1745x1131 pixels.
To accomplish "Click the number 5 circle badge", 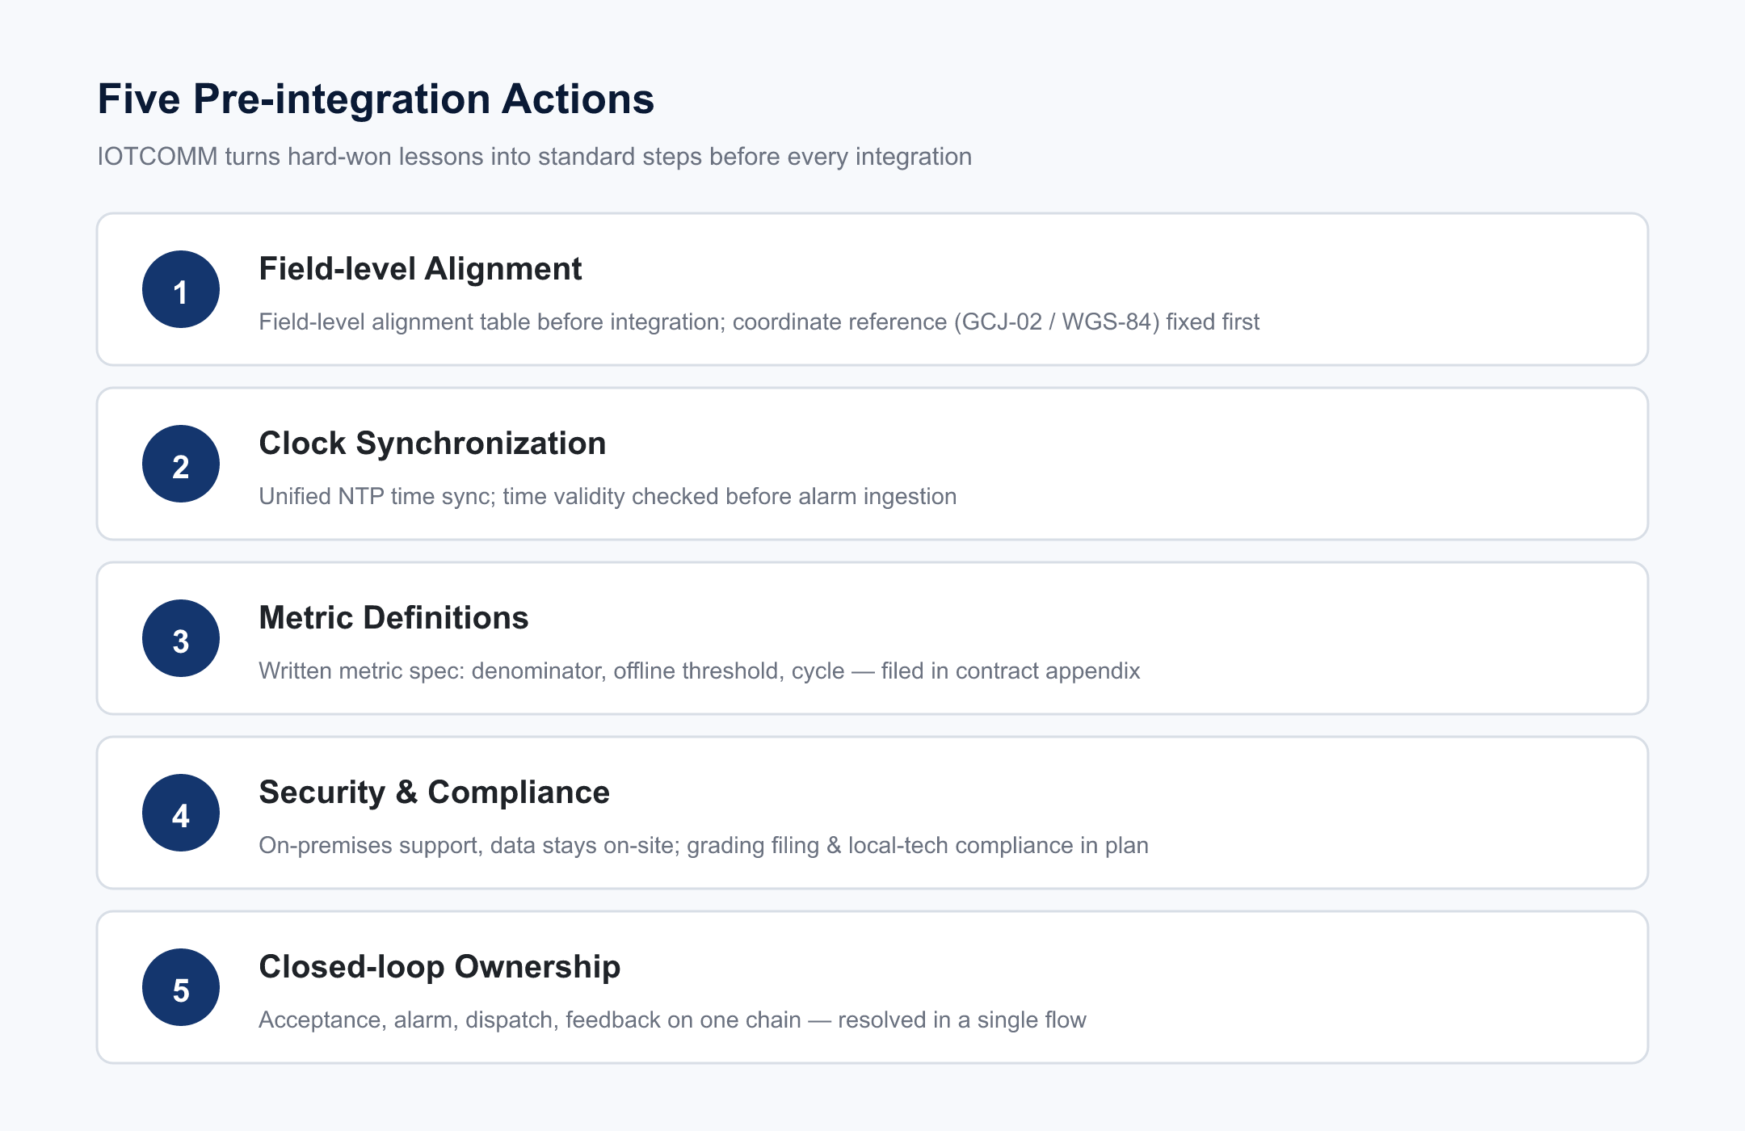I will tap(181, 987).
